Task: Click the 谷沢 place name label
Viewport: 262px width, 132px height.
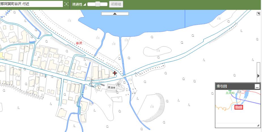Action: click(x=79, y=43)
